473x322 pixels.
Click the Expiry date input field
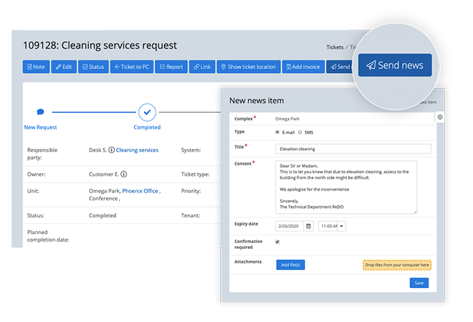(290, 226)
